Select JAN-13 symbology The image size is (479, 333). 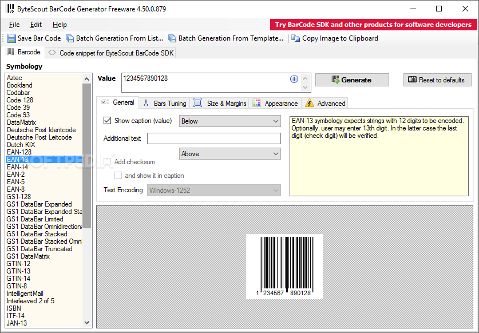pyautogui.click(x=17, y=323)
